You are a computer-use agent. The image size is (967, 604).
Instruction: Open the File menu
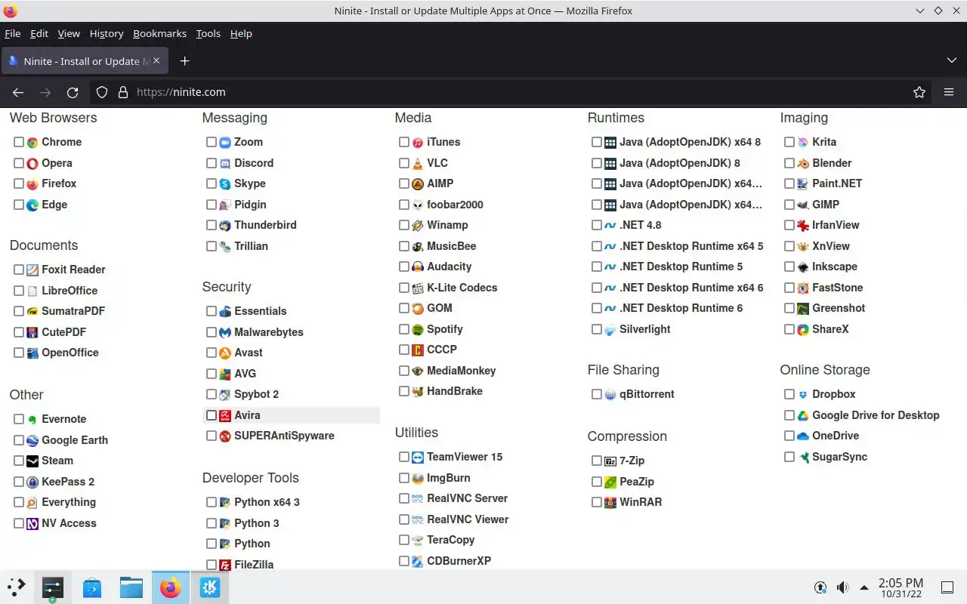coord(13,33)
